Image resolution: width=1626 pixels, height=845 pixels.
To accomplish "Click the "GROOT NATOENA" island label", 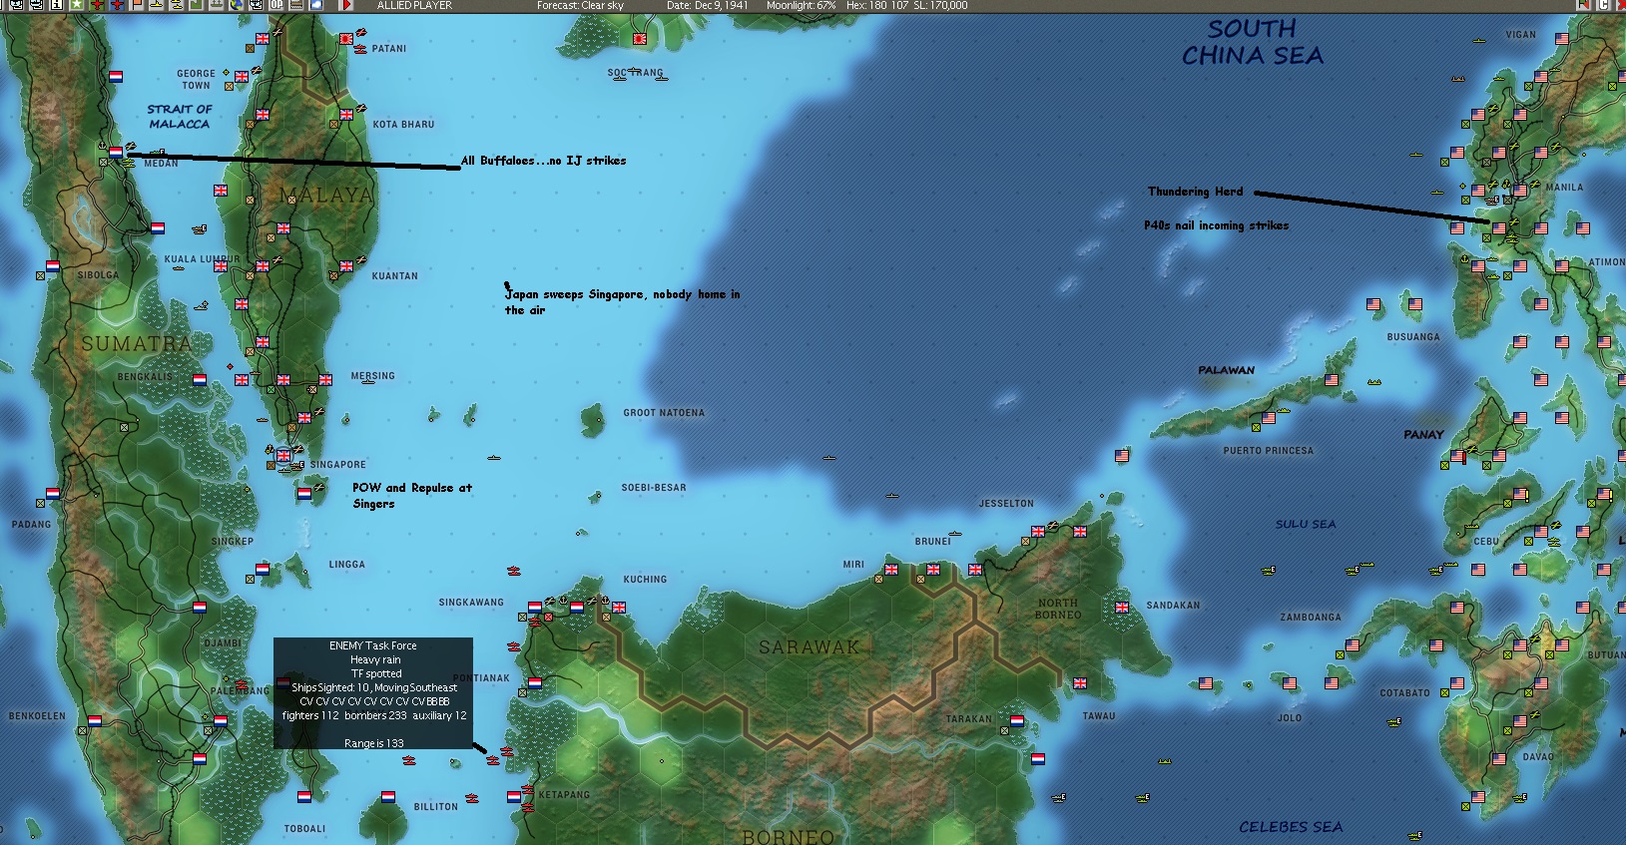I will pyautogui.click(x=664, y=413).
